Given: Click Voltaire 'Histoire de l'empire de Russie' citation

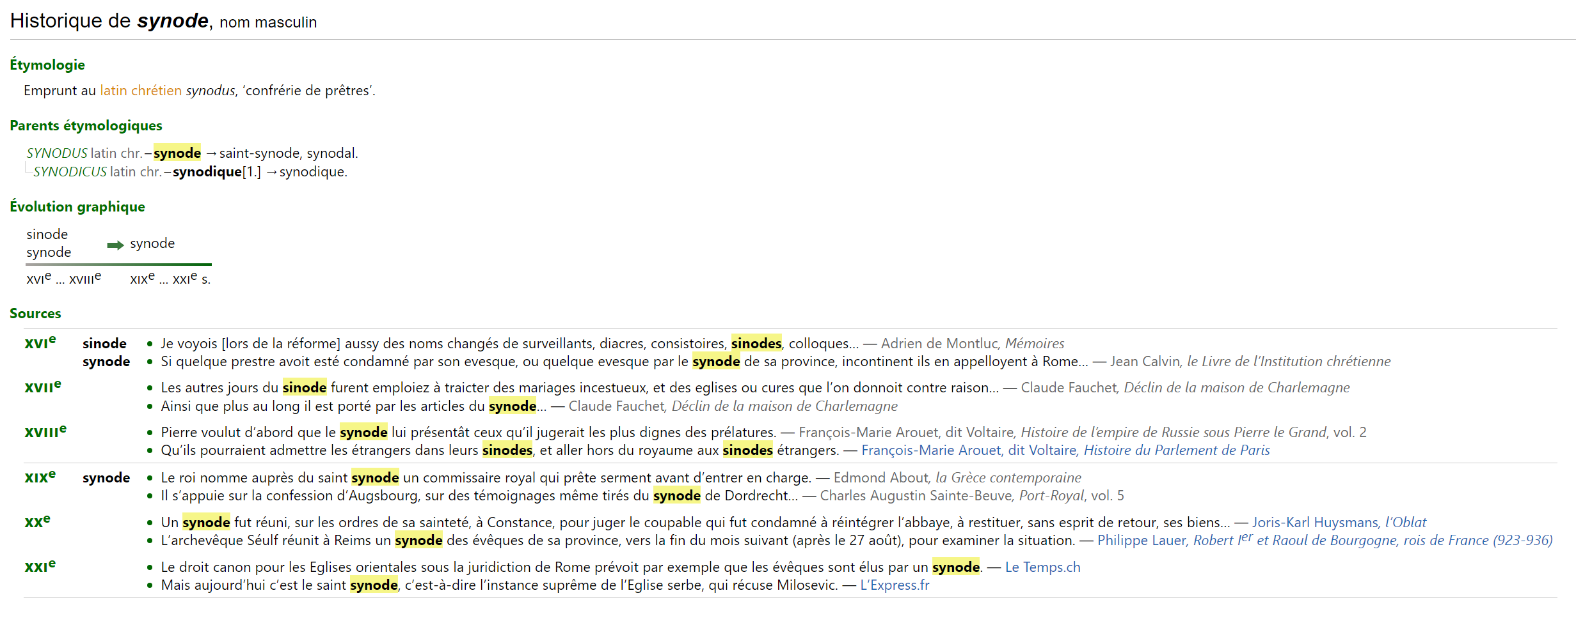Looking at the screenshot, I should click(x=1083, y=433).
